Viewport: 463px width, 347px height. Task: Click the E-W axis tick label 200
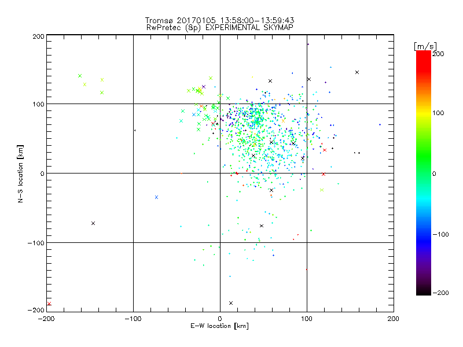[394, 319]
